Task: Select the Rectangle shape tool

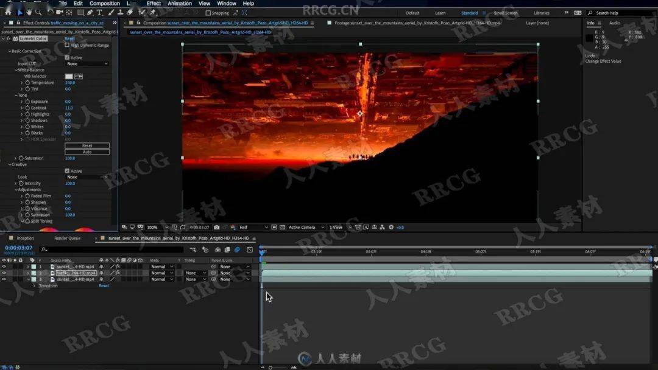Action: click(x=80, y=13)
